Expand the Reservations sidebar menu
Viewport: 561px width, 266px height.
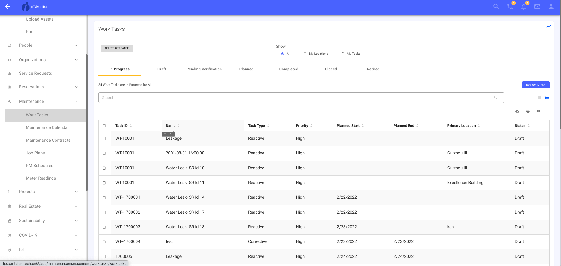tap(76, 87)
